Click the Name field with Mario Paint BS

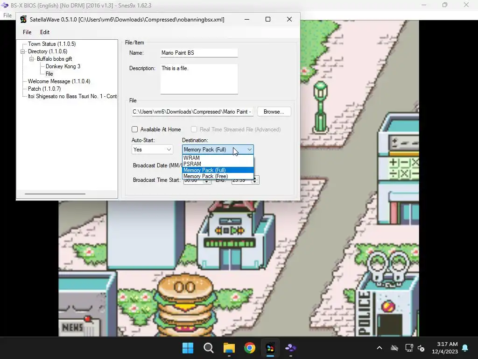pos(199,53)
